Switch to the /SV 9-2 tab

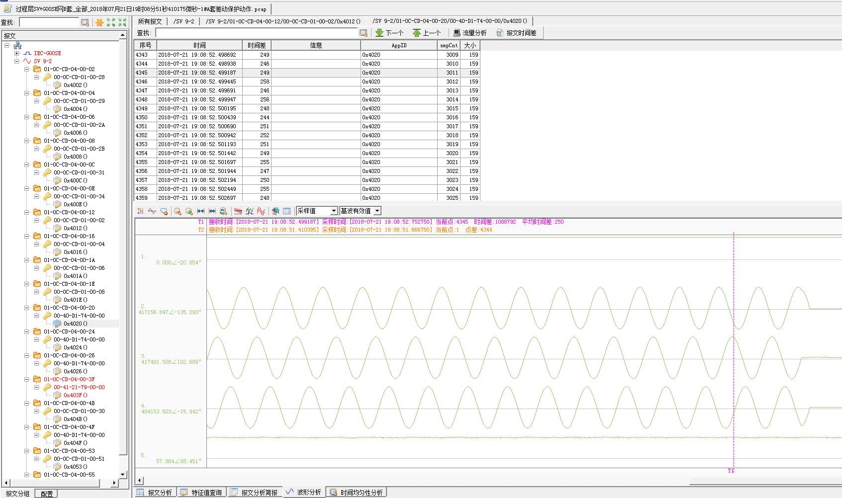pos(184,21)
